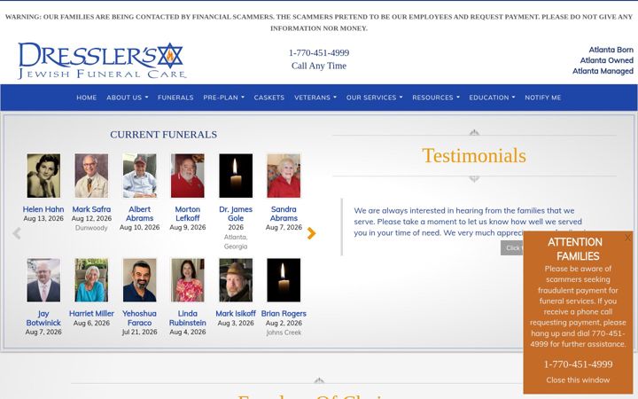Open Dr. James Gole's candle thumbnail

coord(236,176)
